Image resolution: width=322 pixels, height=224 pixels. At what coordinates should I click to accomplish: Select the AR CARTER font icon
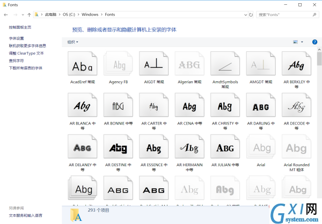(154, 105)
